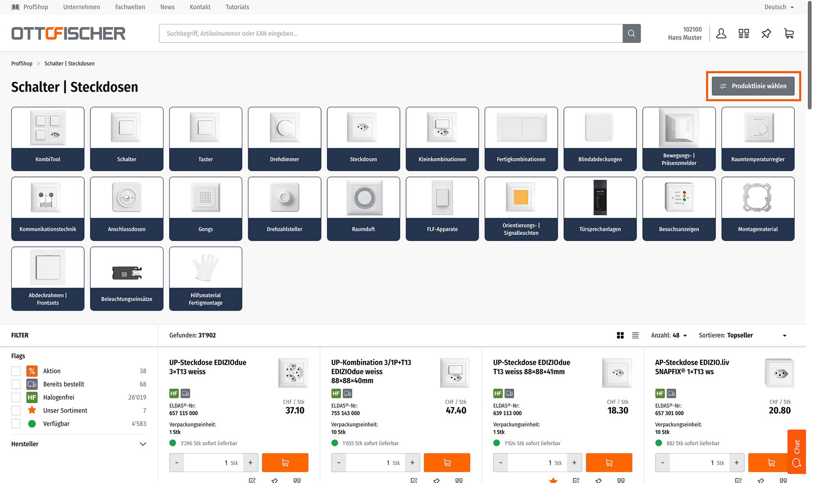Tick the Verfügbar filter checkbox

[x=16, y=424]
